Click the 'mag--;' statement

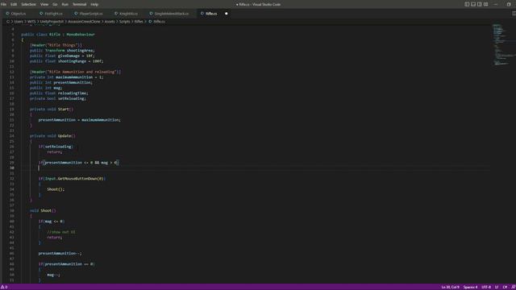tap(54, 275)
